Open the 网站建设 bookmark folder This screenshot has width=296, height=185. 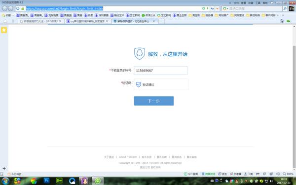pos(237,15)
